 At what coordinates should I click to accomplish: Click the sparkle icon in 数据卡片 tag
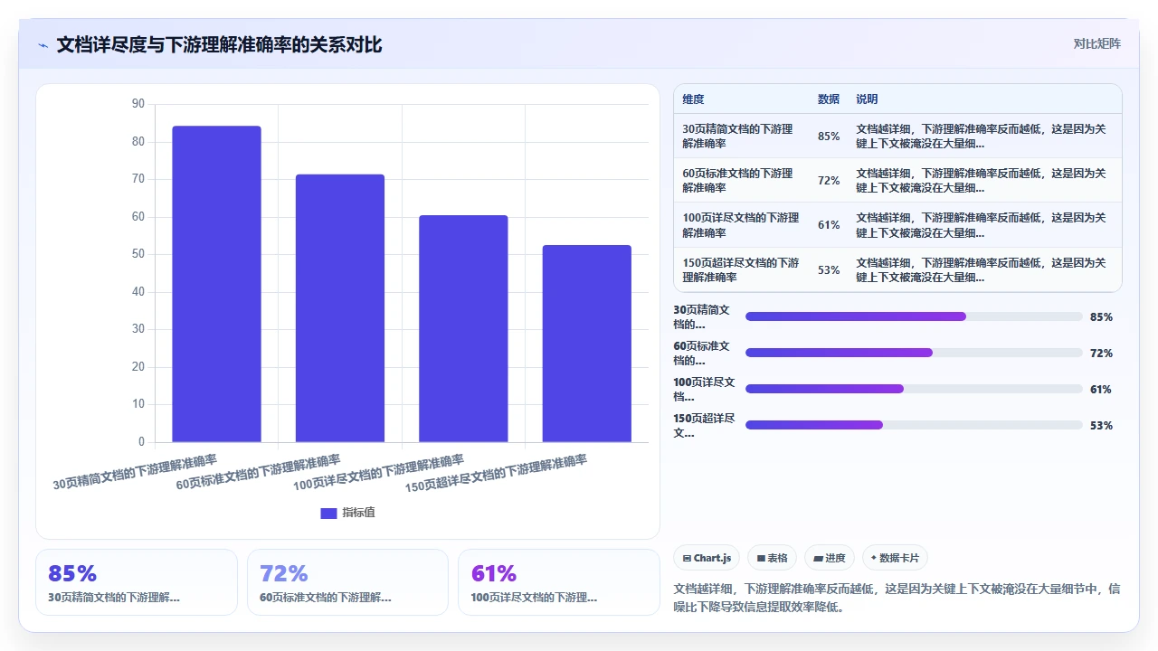pyautogui.click(x=874, y=558)
